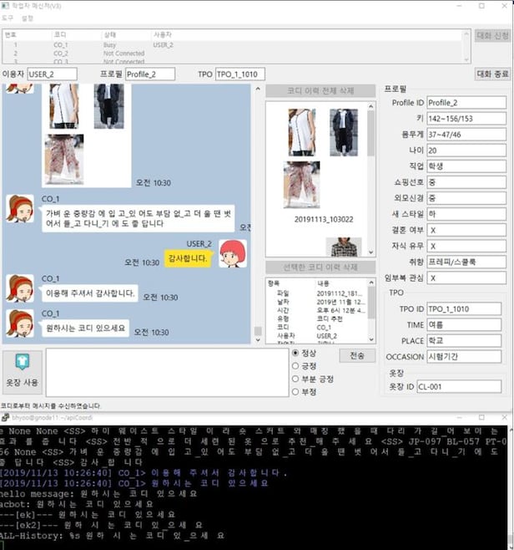Select the 정상 radio button
This screenshot has width=514, height=550.
pyautogui.click(x=296, y=353)
